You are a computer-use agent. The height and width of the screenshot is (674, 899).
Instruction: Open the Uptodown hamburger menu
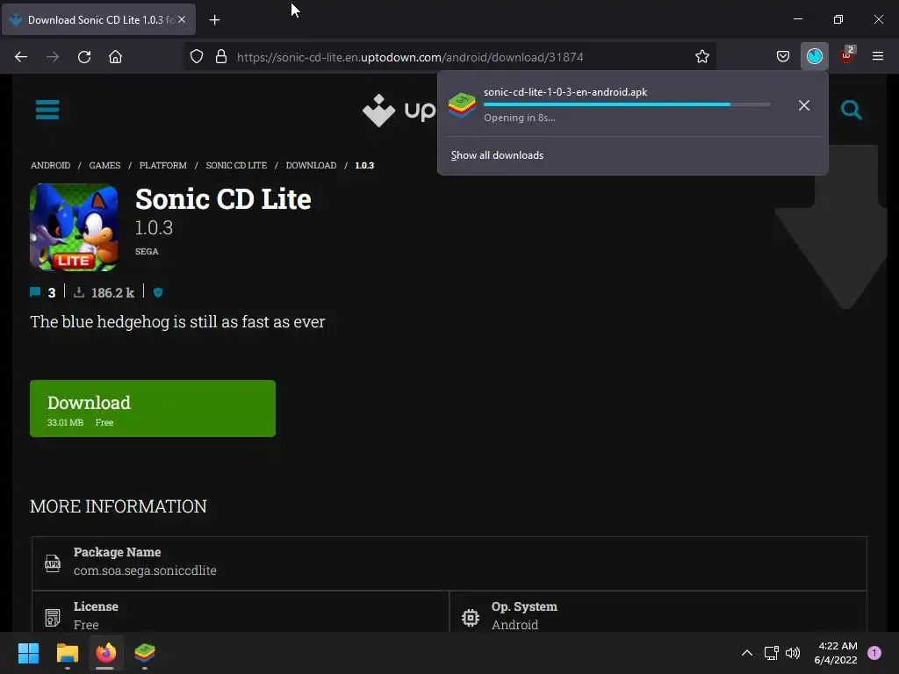[47, 110]
